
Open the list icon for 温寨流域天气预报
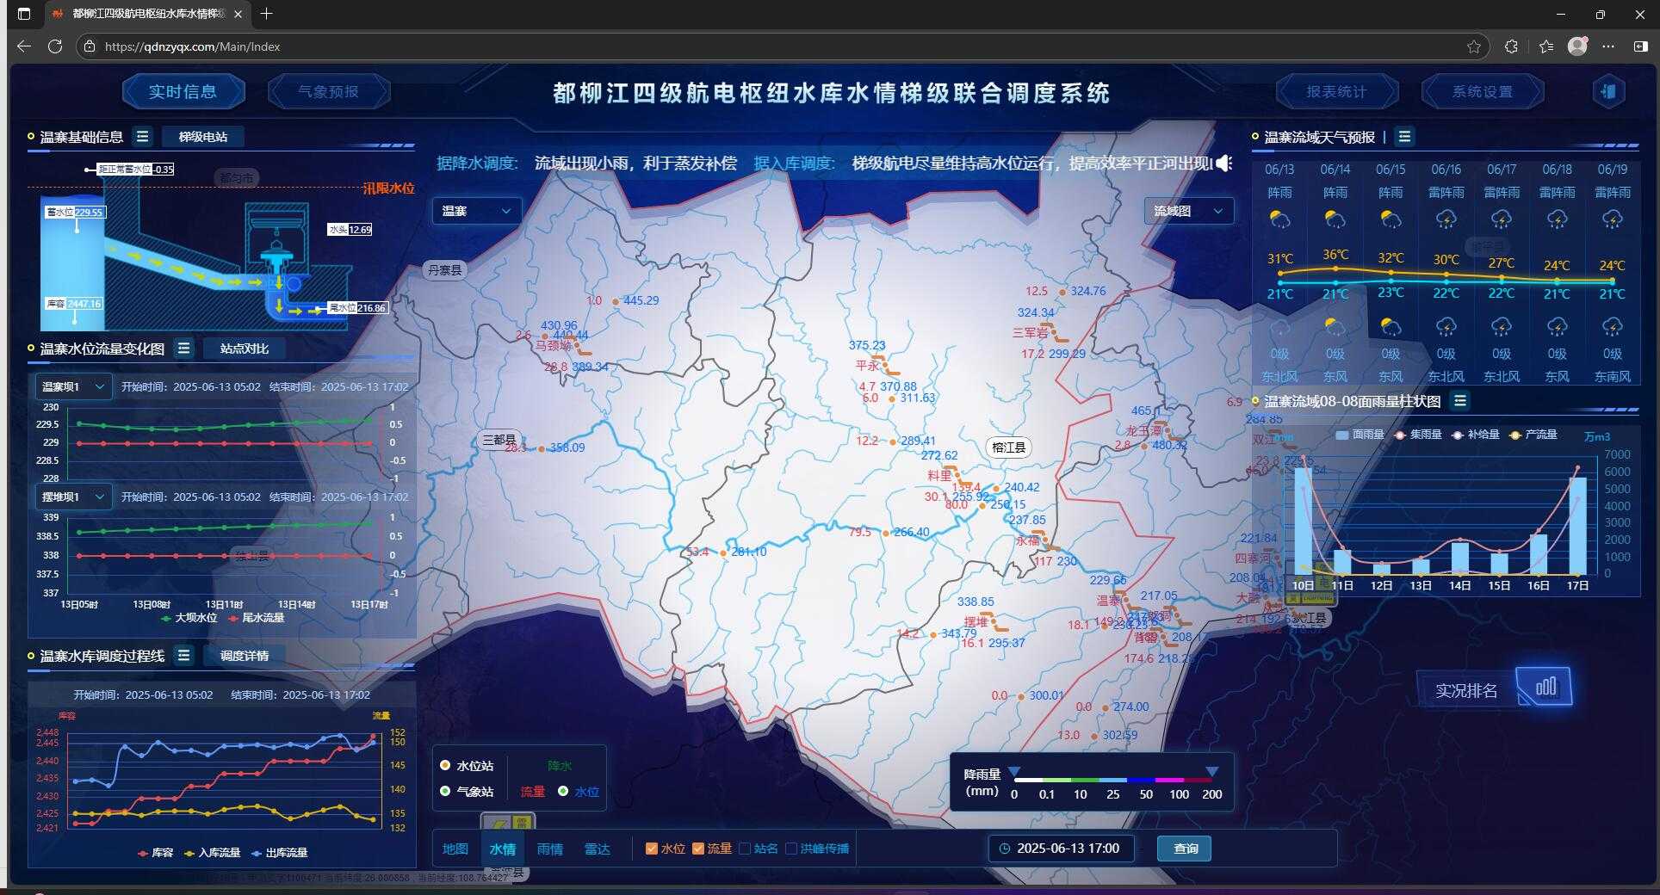pyautogui.click(x=1404, y=137)
